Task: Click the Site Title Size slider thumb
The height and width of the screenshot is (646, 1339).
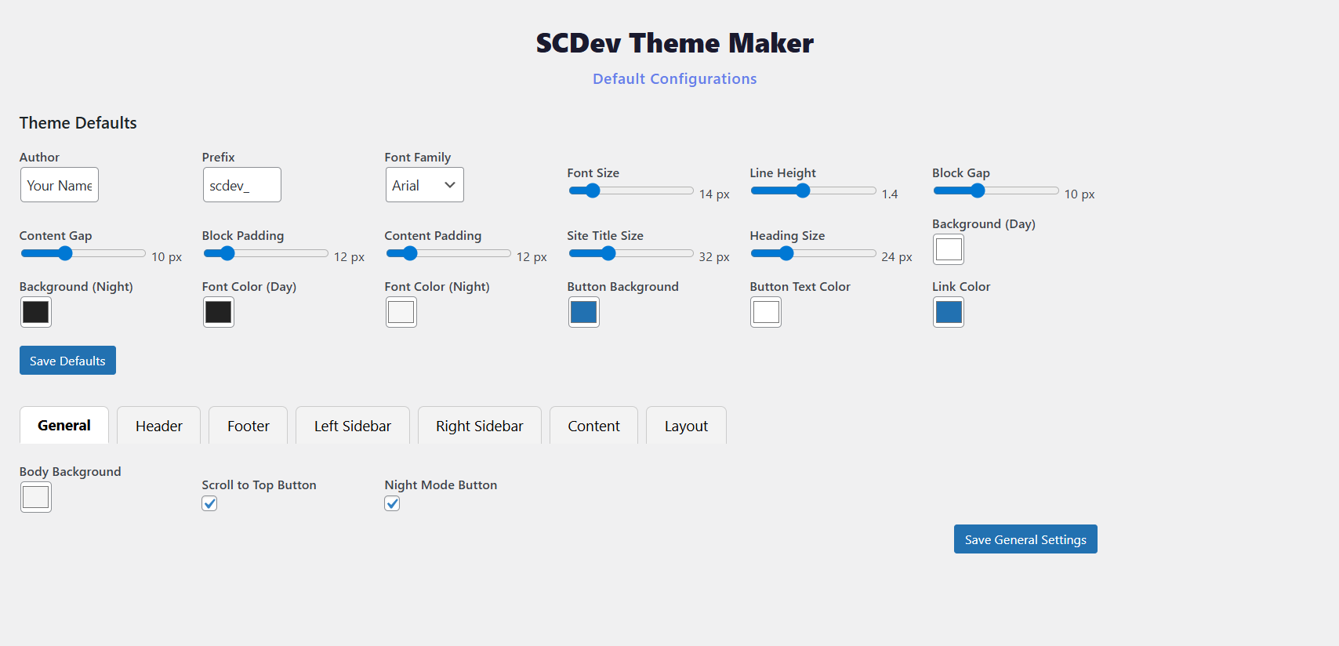Action: click(608, 253)
